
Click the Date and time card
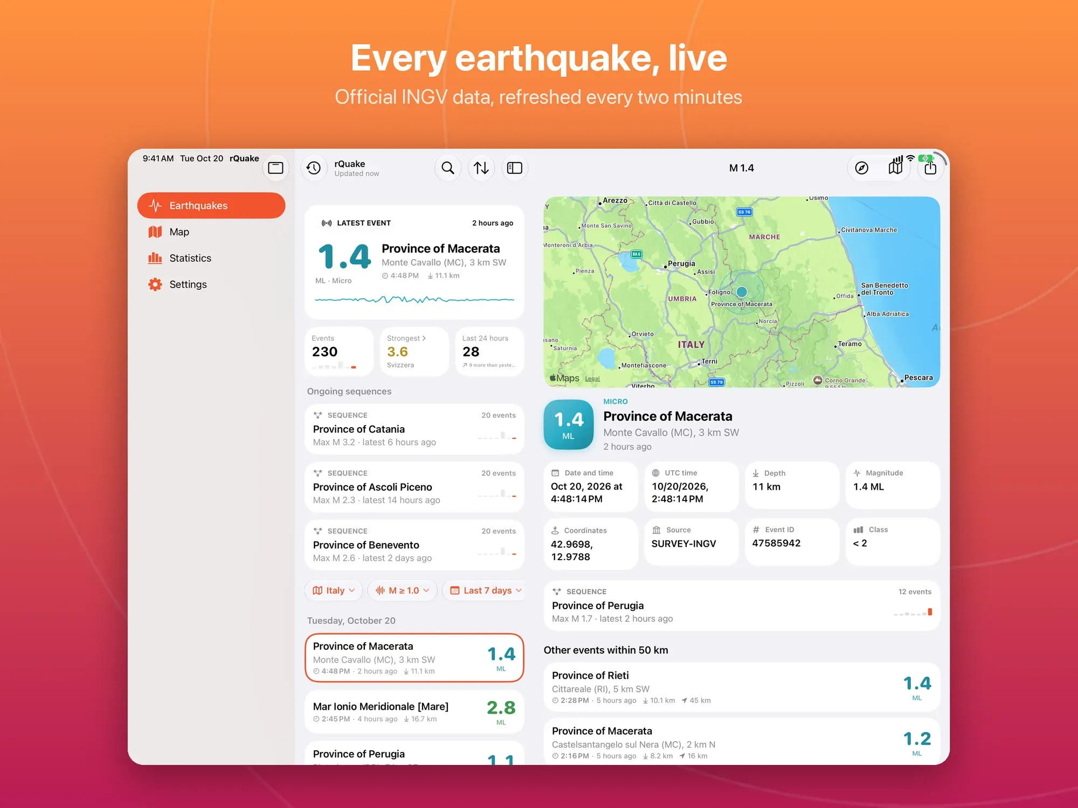click(591, 486)
